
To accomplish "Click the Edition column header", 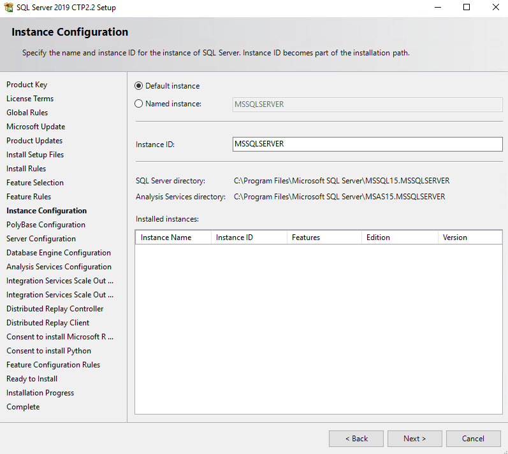I will pyautogui.click(x=400, y=238).
